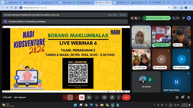Click the NADI Teluk Rimba participant tile

(x=176, y=82)
